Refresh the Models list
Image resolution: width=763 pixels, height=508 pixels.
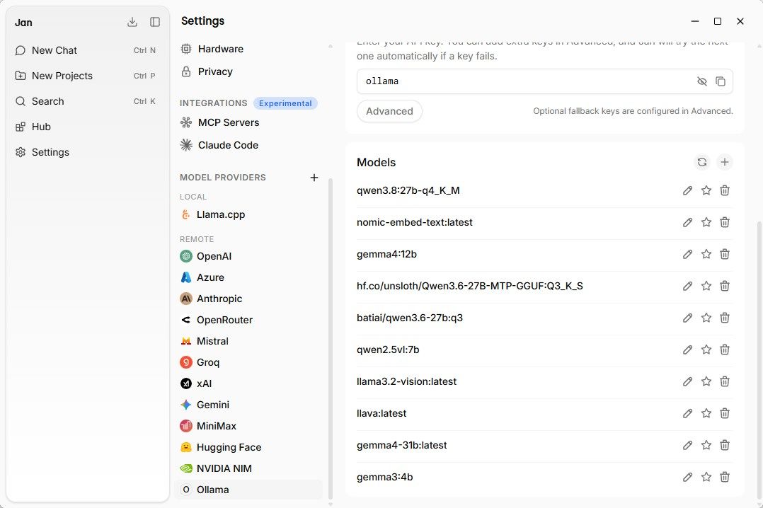[x=701, y=162]
